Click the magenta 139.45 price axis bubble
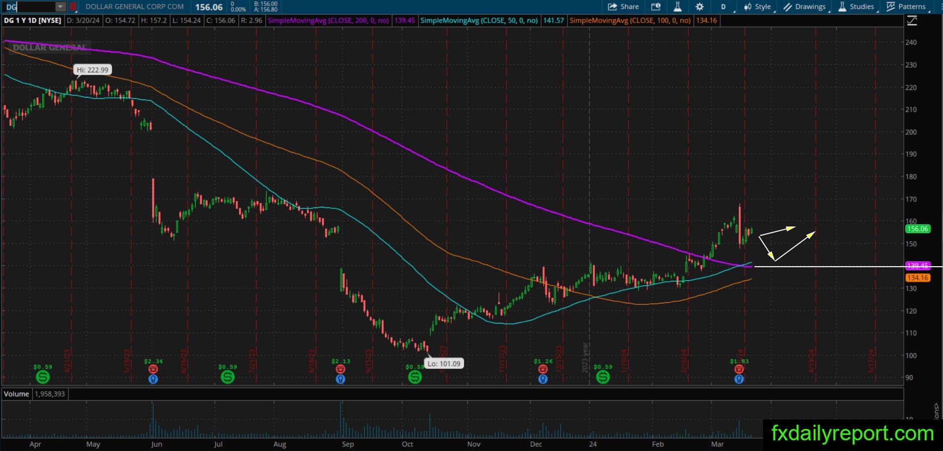Screen dimensions: 943x451 pyautogui.click(x=917, y=266)
